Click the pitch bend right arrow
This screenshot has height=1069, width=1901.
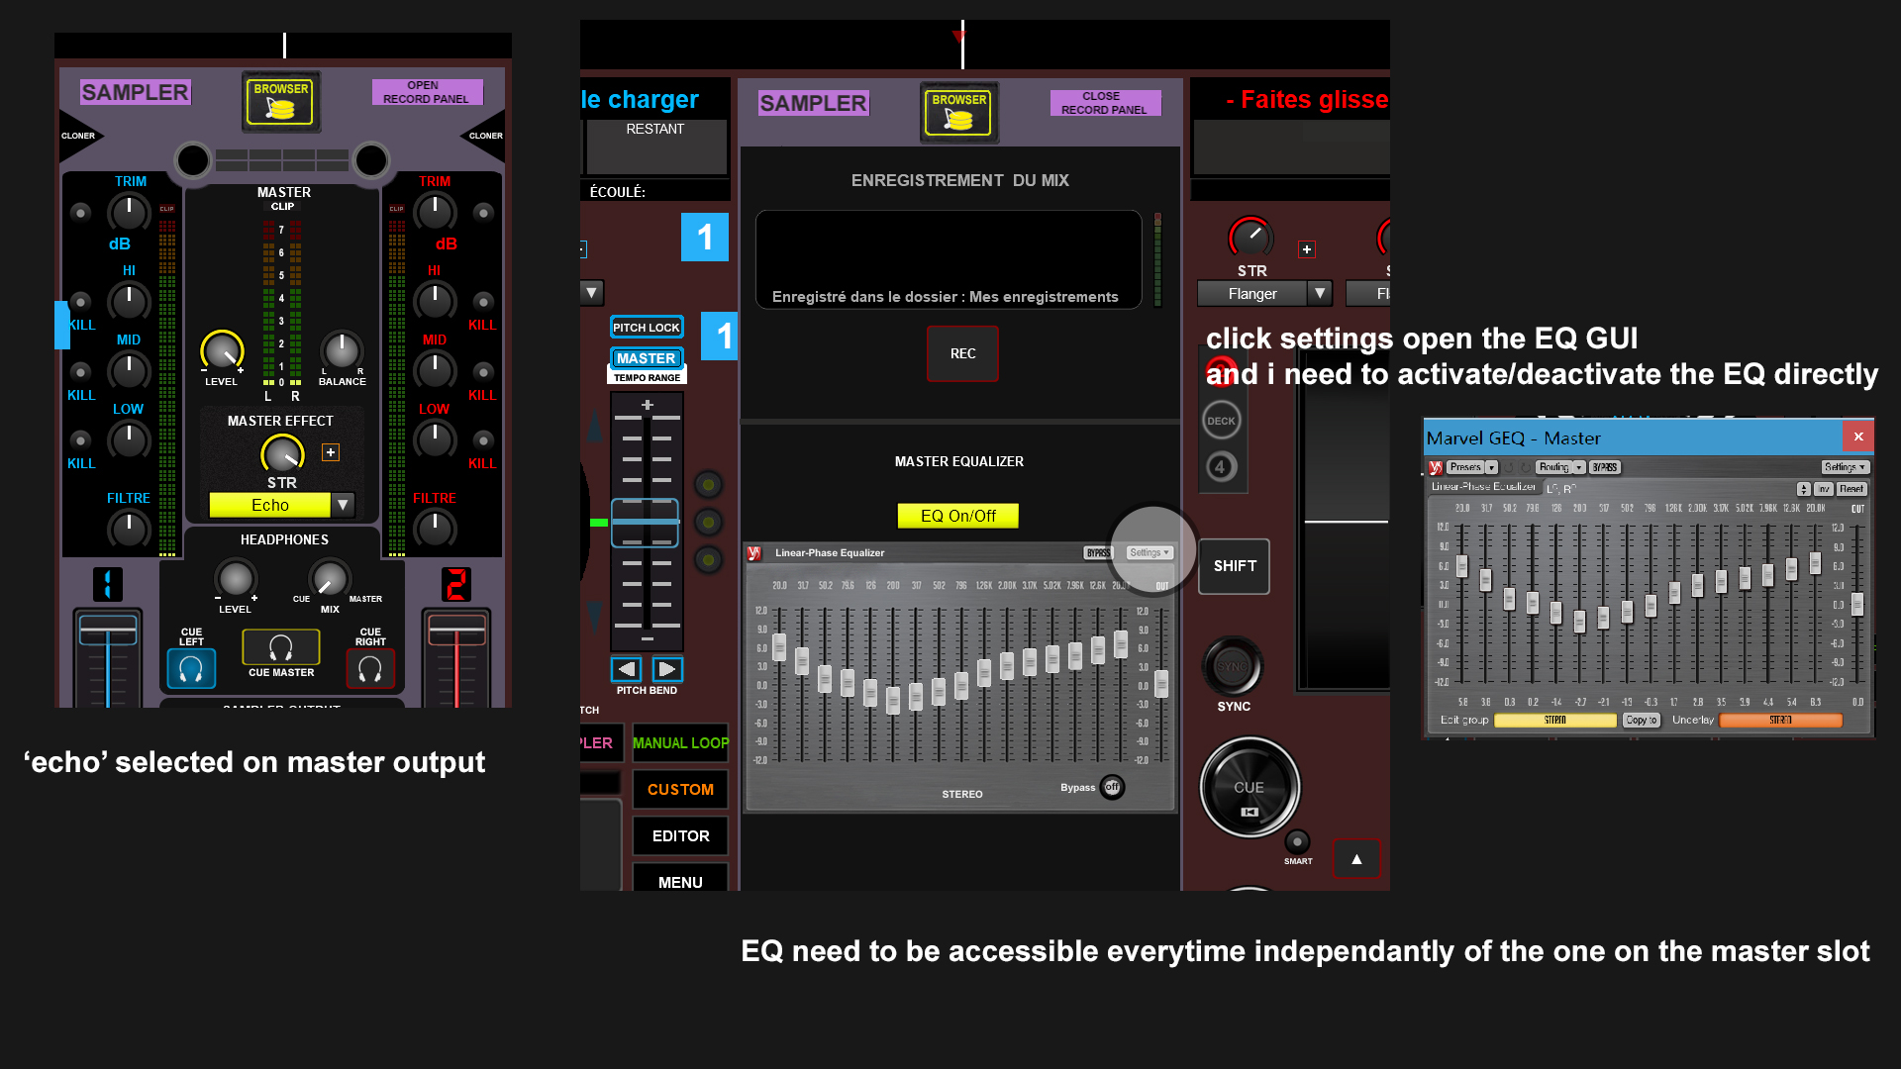[667, 669]
